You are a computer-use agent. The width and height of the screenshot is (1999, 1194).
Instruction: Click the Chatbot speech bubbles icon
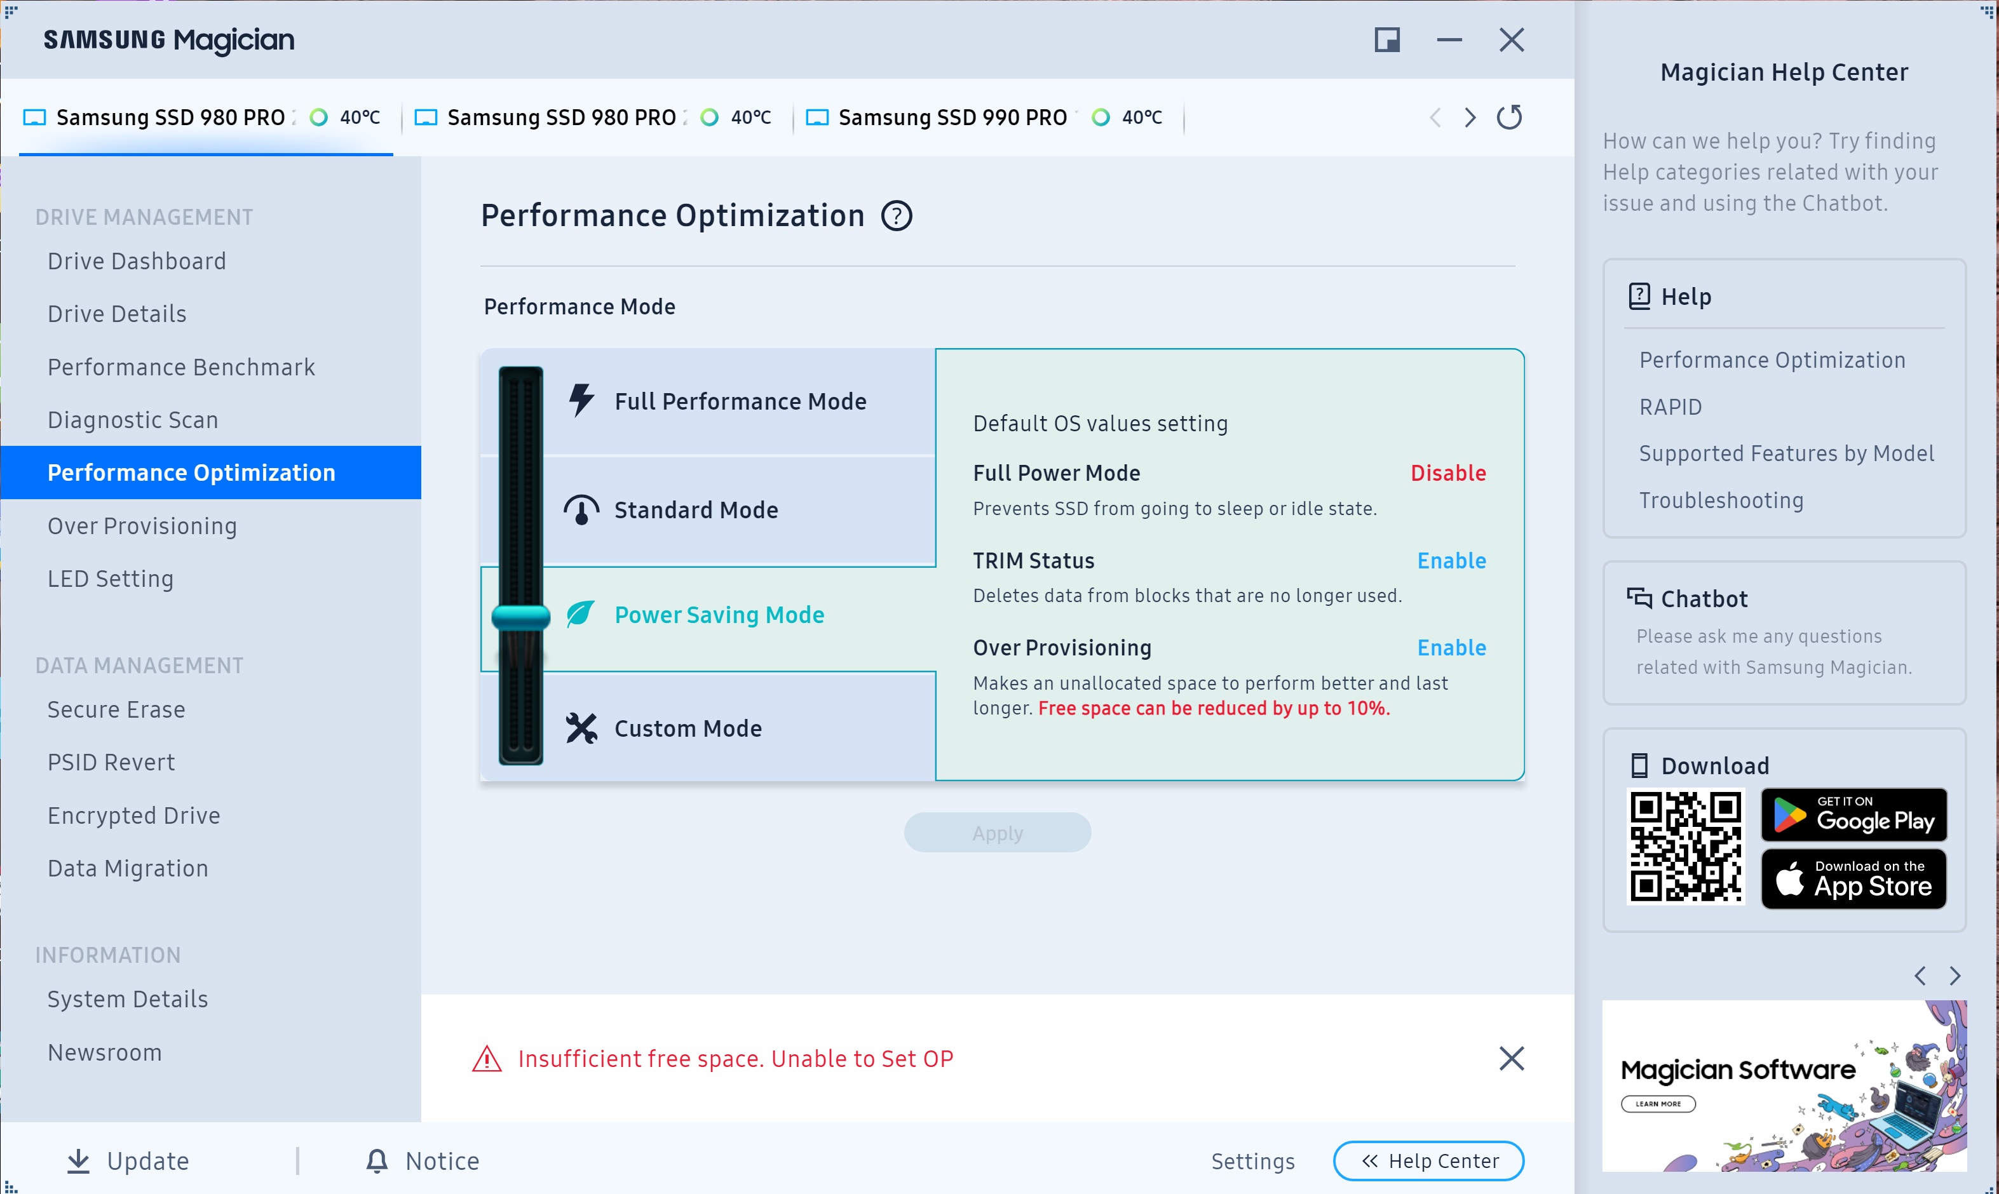pyautogui.click(x=1639, y=598)
